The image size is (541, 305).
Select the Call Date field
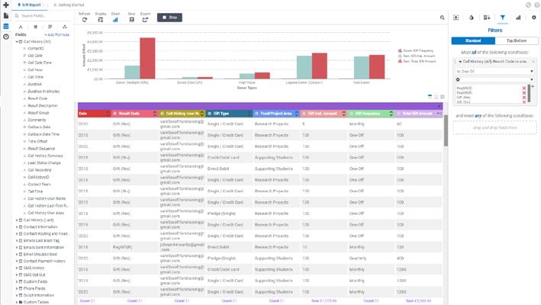tap(35, 56)
